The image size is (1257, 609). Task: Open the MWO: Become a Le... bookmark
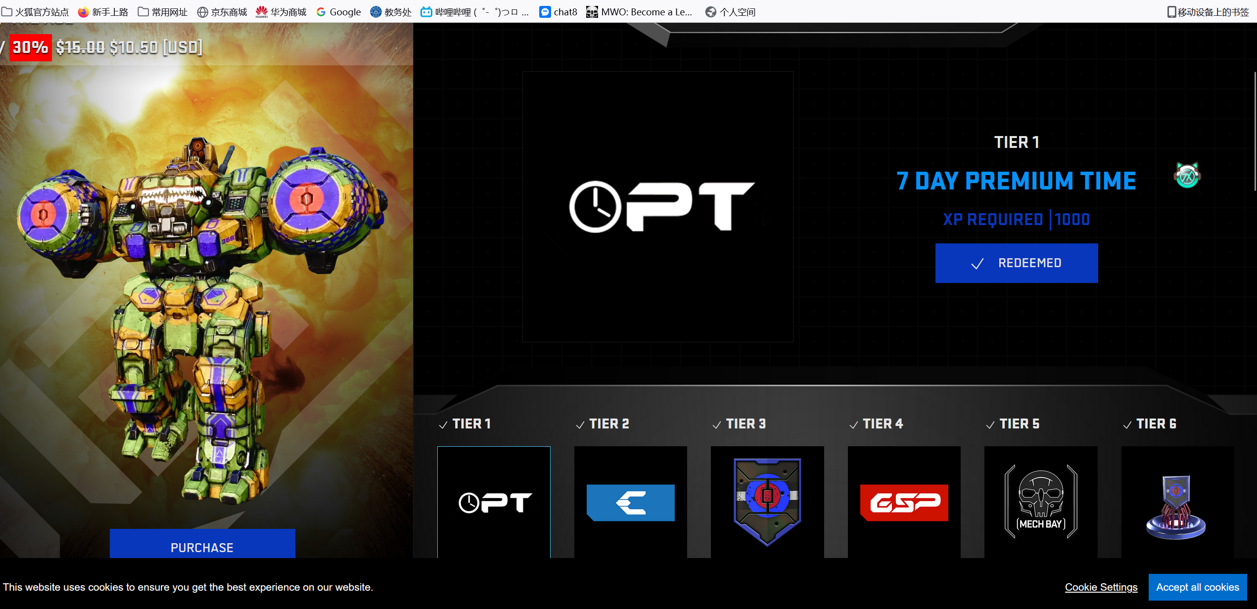(639, 12)
